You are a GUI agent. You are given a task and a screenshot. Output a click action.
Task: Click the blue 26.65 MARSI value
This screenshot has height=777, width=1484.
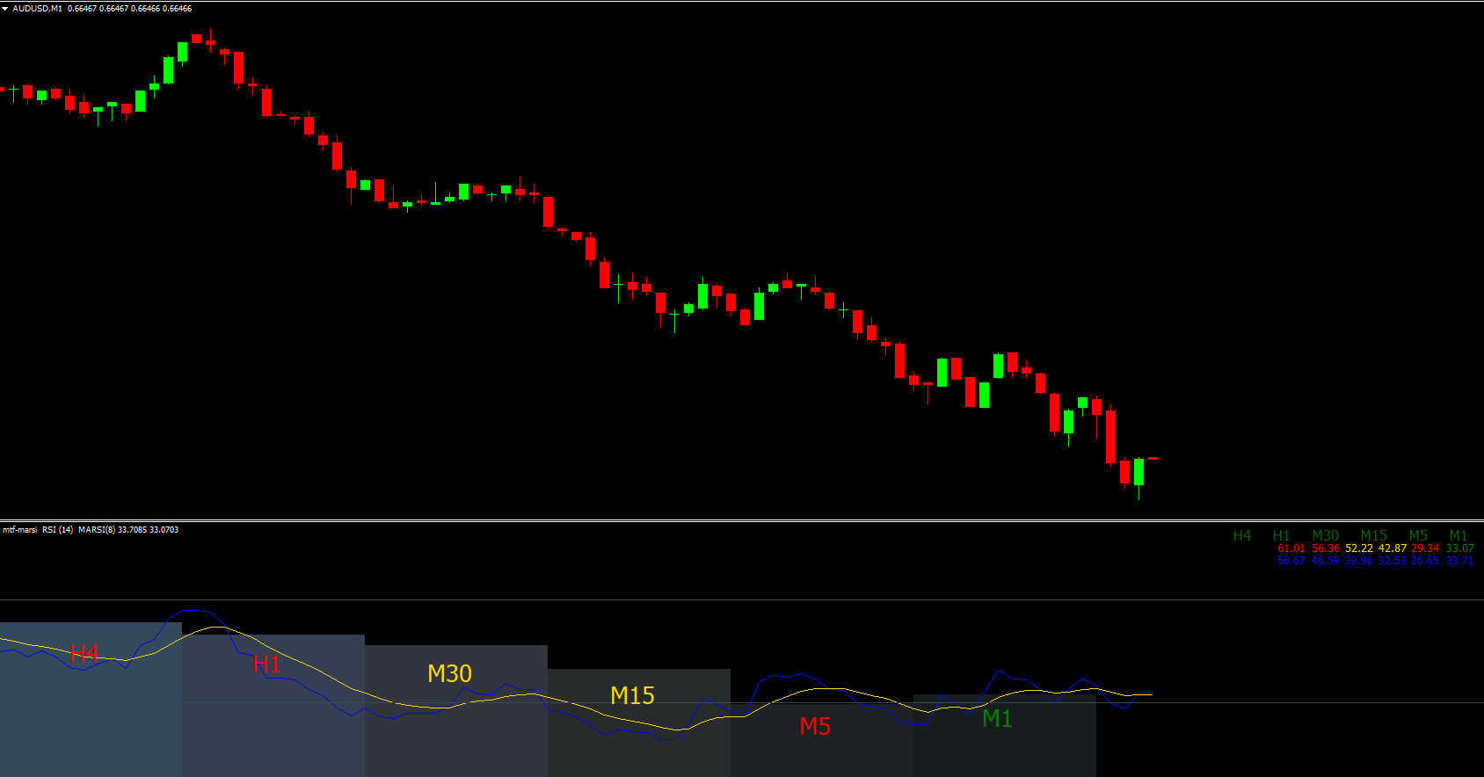(1424, 561)
